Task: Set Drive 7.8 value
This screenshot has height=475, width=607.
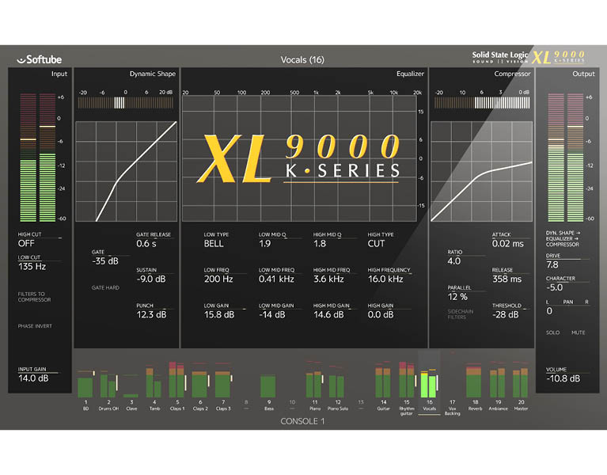Action: click(552, 264)
